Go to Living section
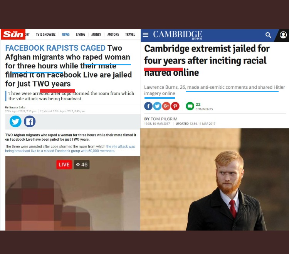 (x=81, y=35)
